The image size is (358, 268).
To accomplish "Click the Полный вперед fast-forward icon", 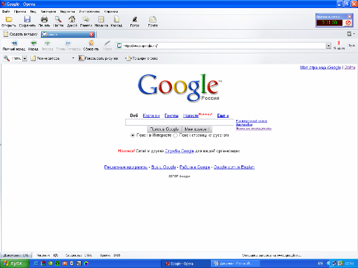I will pyautogui.click(x=68, y=43).
